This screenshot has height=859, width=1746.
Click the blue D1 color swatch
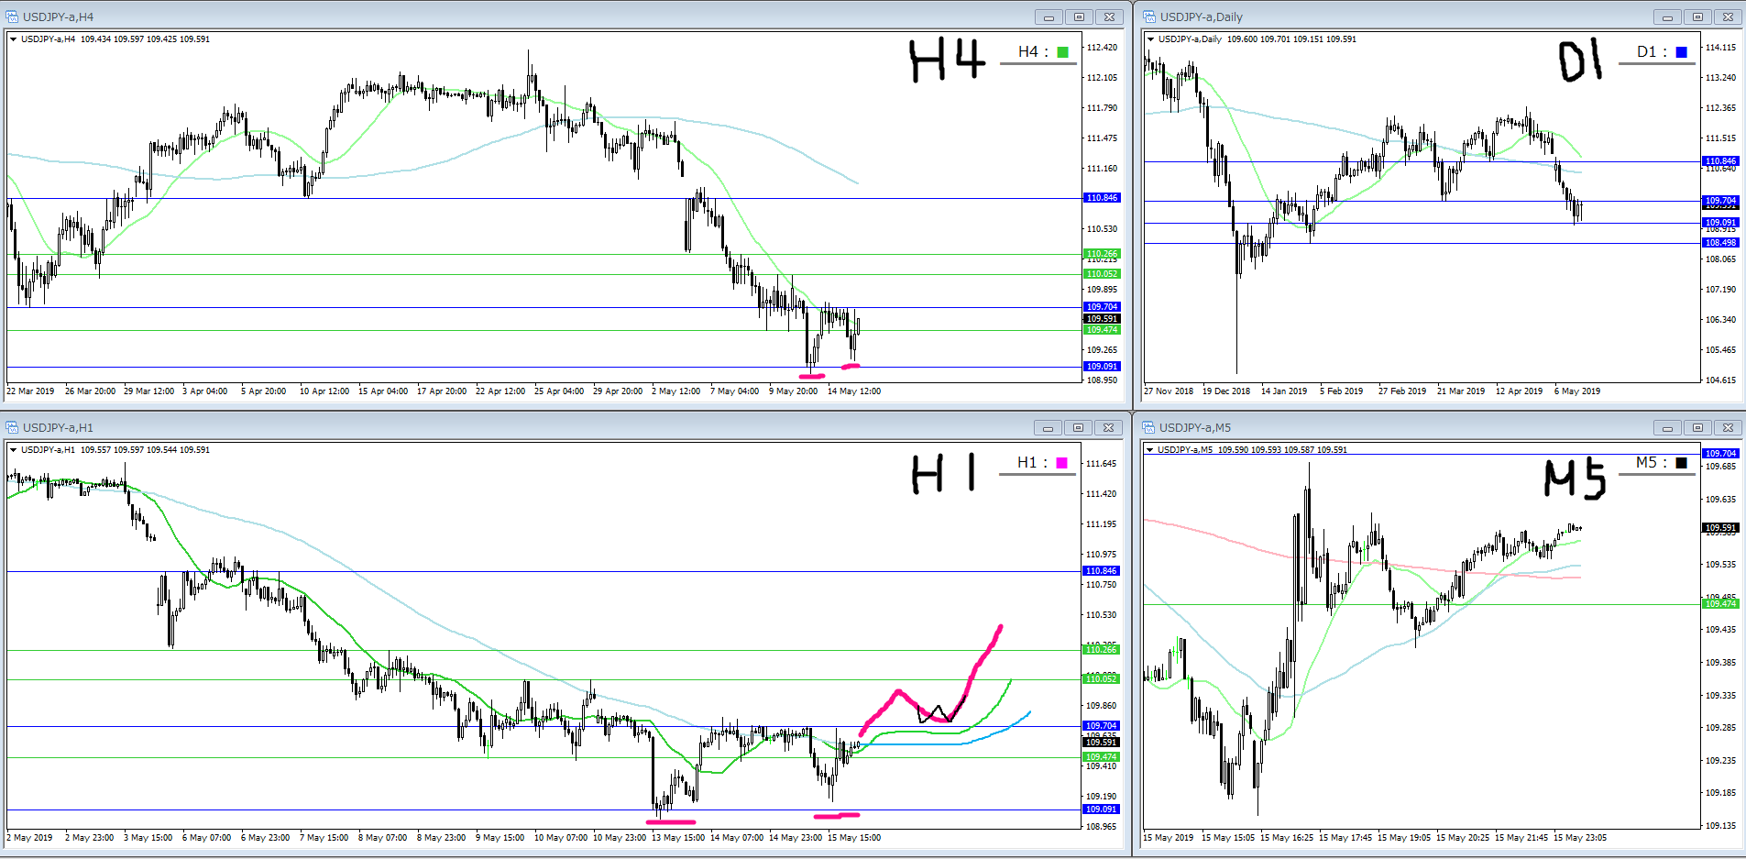click(1681, 52)
